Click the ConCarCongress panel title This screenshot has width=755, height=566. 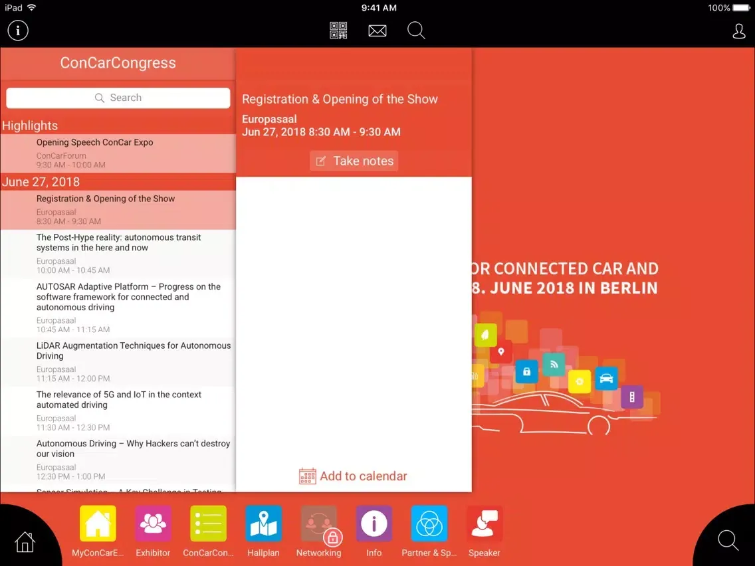point(118,63)
